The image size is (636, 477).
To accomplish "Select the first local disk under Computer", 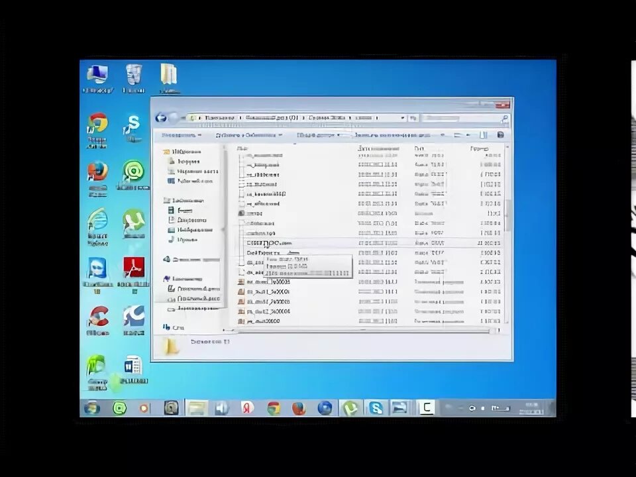I will pyautogui.click(x=194, y=289).
